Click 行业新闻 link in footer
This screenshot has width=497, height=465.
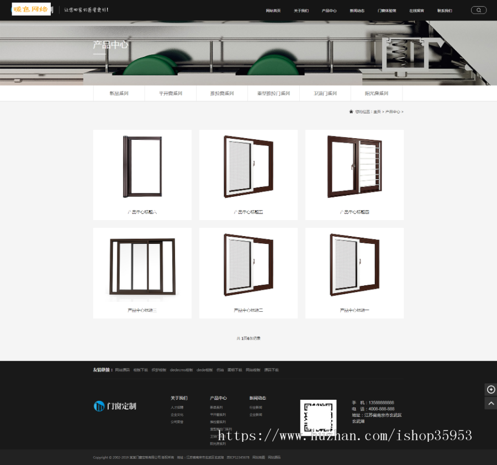click(x=256, y=407)
